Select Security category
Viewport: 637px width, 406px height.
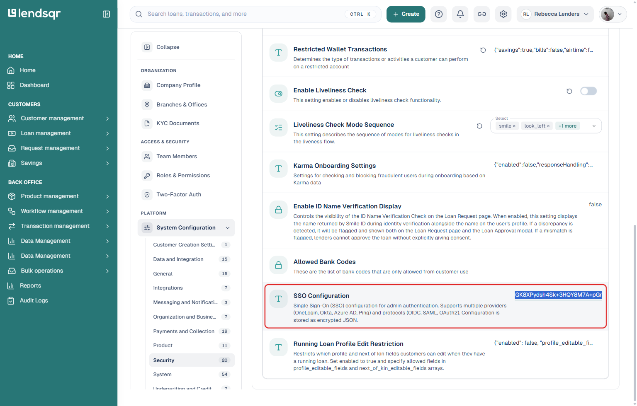click(192, 360)
